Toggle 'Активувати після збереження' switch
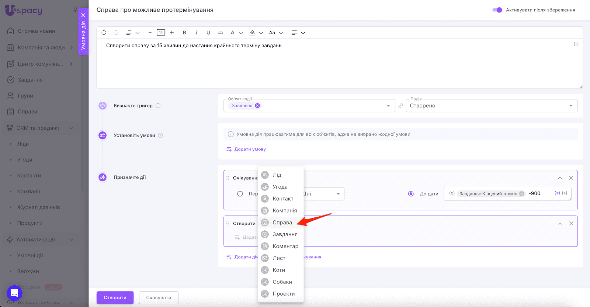The width and height of the screenshot is (590, 307). pyautogui.click(x=497, y=10)
